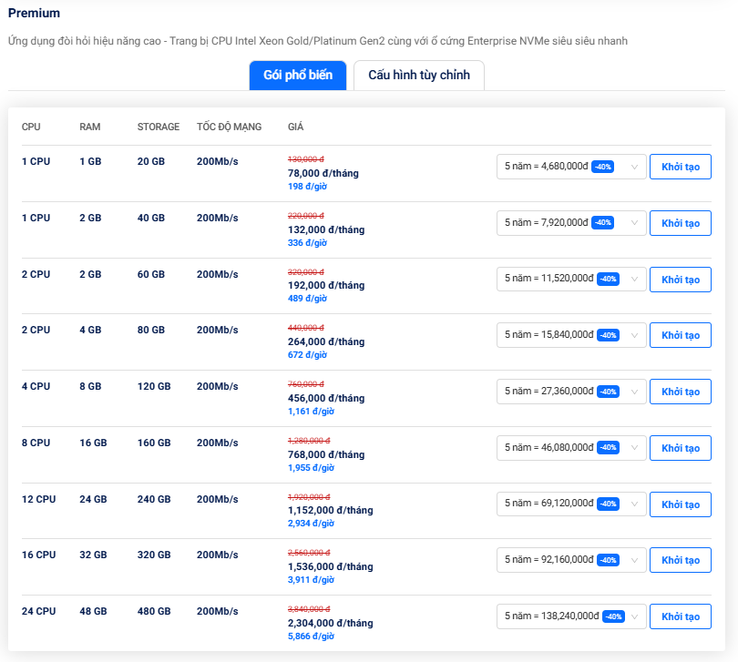
Task: Click the struck-through 130,000 đ price
Action: click(306, 159)
